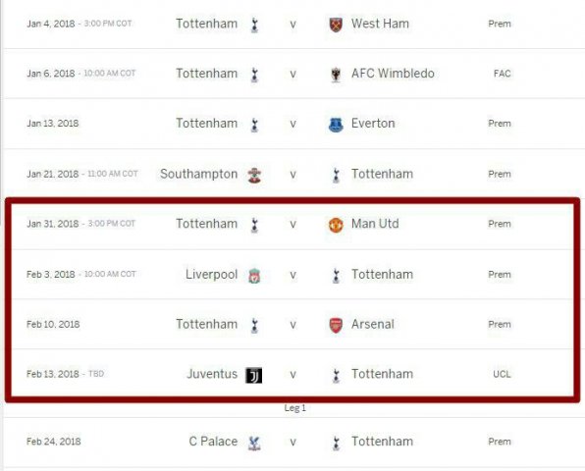Click the 'v' in Tottenham v Everton row
The height and width of the screenshot is (471, 585).
293,125
